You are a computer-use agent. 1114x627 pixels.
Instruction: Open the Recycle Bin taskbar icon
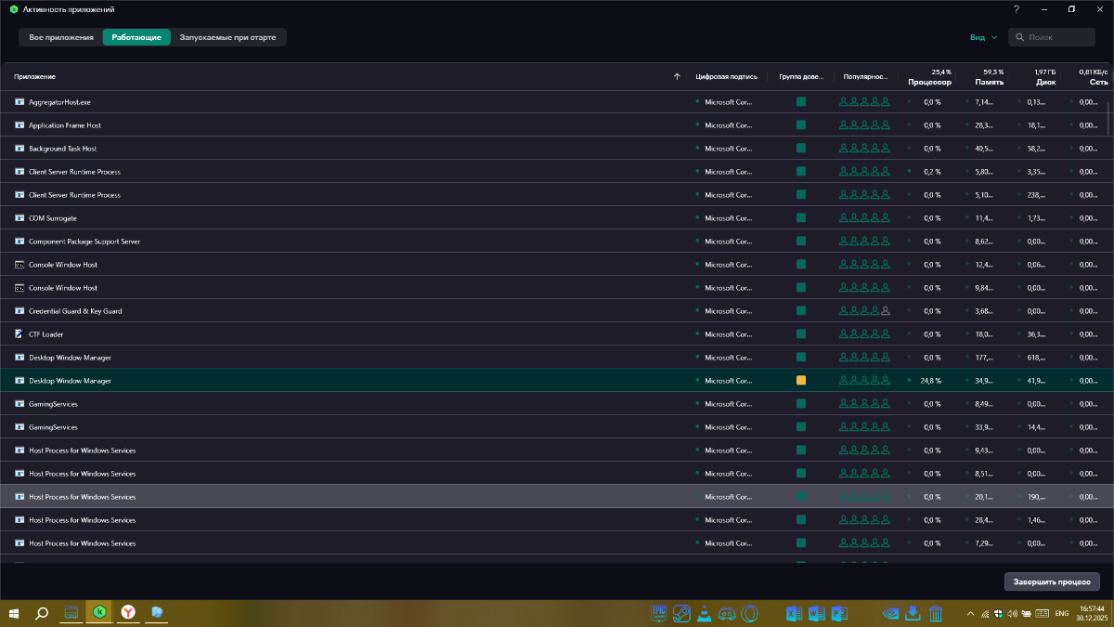[x=936, y=613]
